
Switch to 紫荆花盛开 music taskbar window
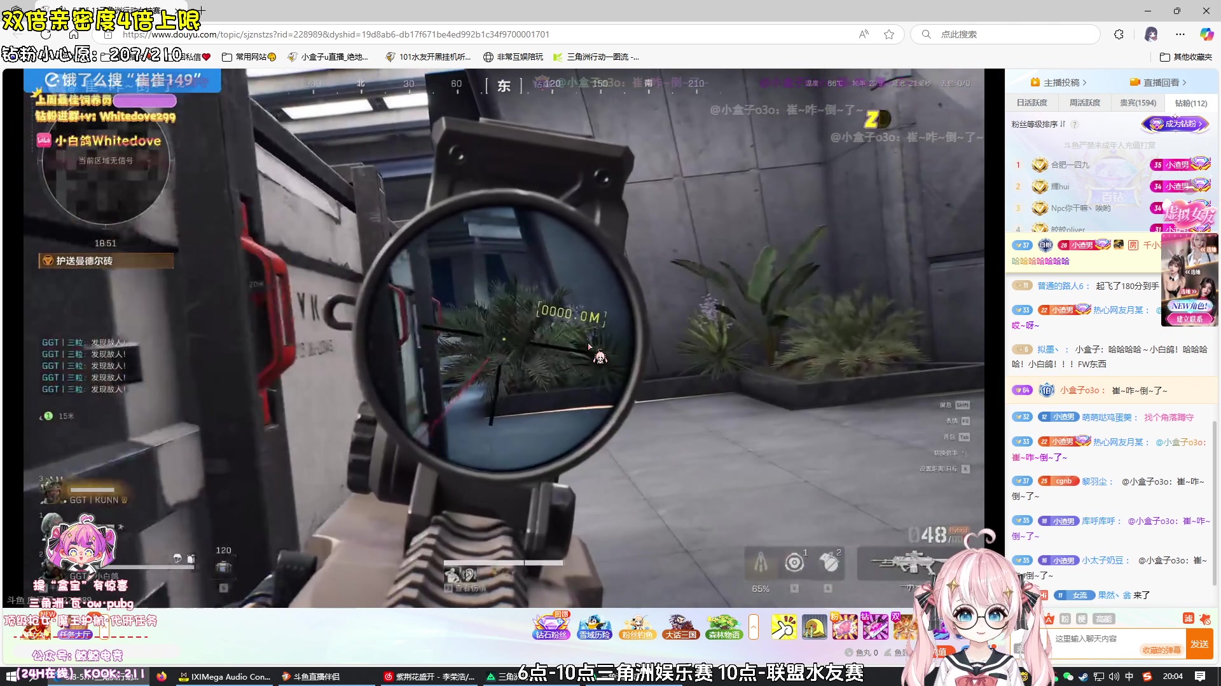click(x=430, y=676)
